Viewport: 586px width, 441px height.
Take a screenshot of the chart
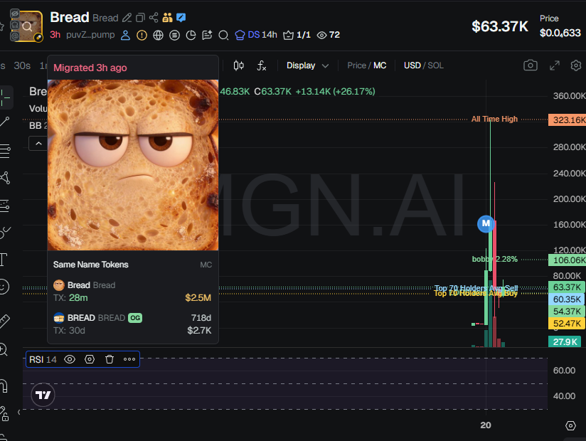click(x=530, y=65)
